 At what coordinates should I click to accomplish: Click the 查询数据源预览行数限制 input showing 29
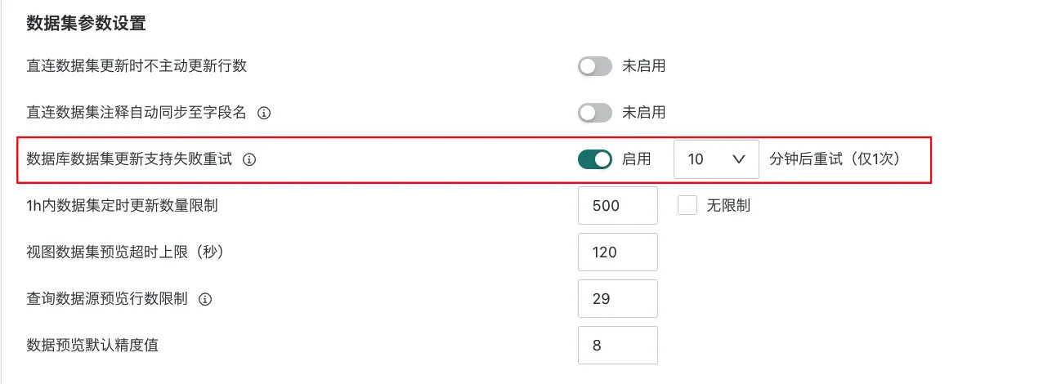tap(617, 299)
